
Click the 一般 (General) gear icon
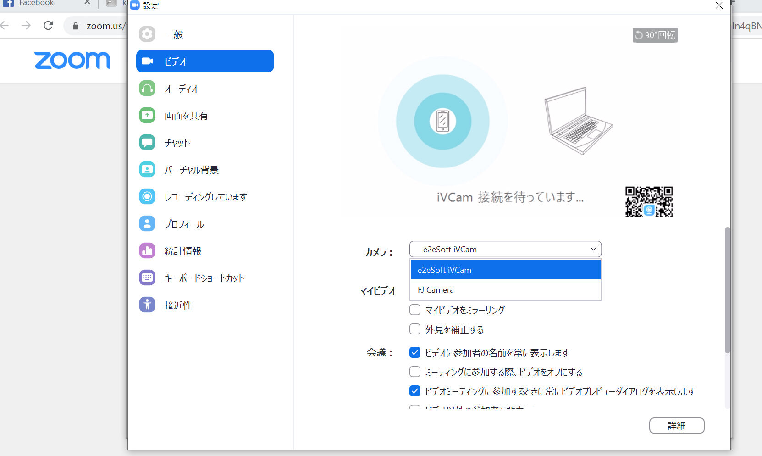147,34
